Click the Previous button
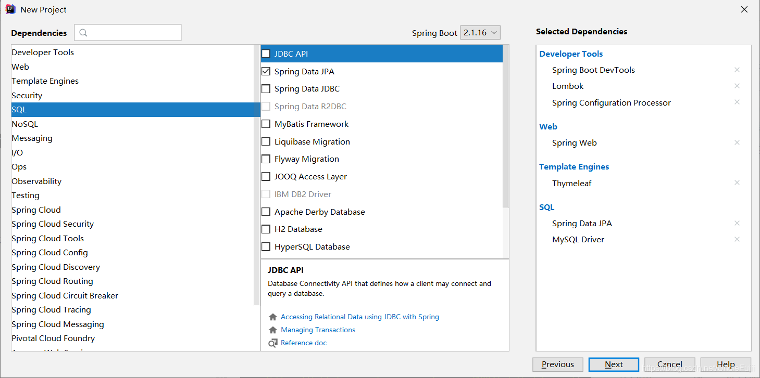 click(558, 364)
